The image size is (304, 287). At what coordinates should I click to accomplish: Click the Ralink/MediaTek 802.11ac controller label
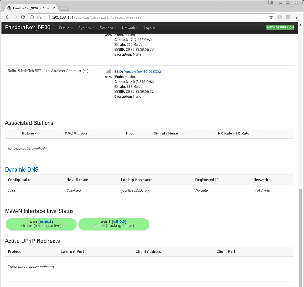tap(48, 71)
